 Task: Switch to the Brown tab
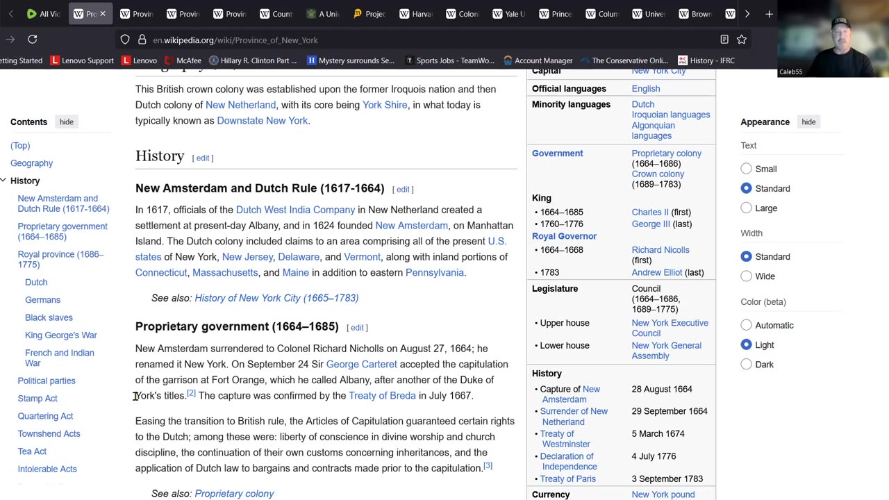(x=695, y=14)
